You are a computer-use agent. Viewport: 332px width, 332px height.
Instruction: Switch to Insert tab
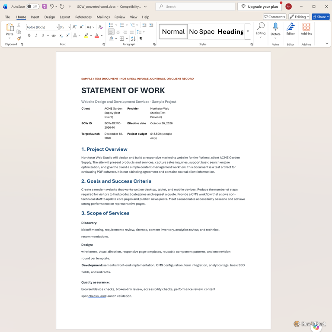[35, 17]
